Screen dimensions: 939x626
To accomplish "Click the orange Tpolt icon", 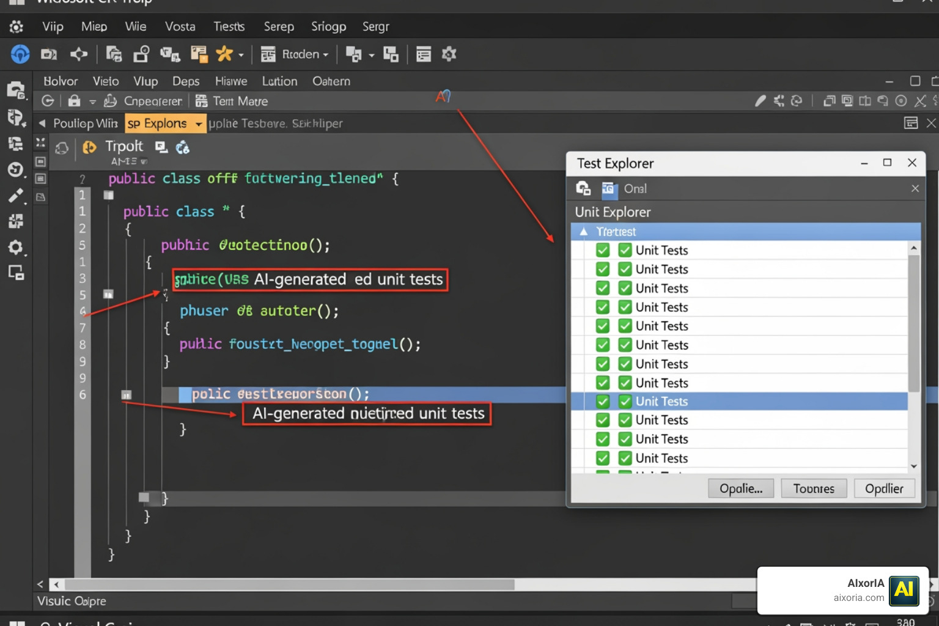I will (x=89, y=147).
